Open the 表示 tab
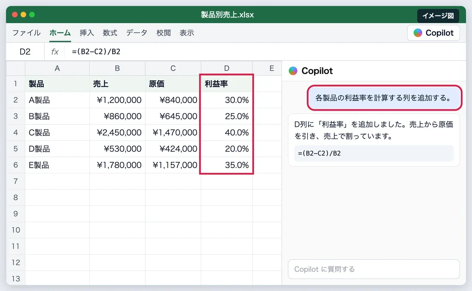Screen dimensions: 472x291 (x=187, y=33)
